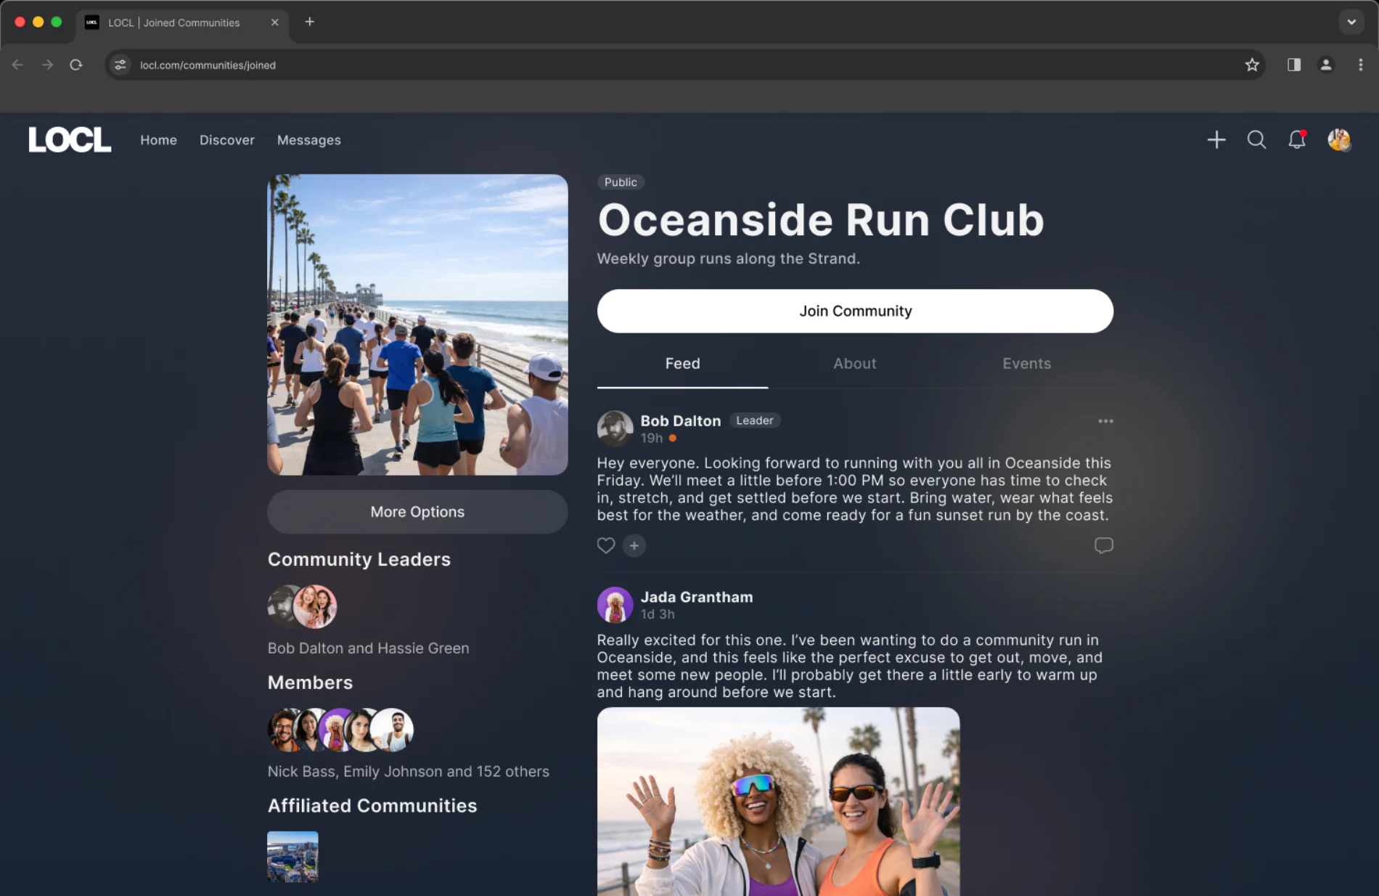View site information icon in address bar

pyautogui.click(x=120, y=65)
